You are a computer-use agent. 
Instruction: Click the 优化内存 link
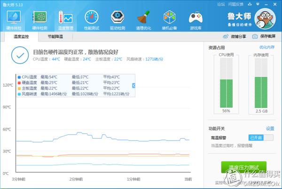pyautogui.click(x=267, y=47)
